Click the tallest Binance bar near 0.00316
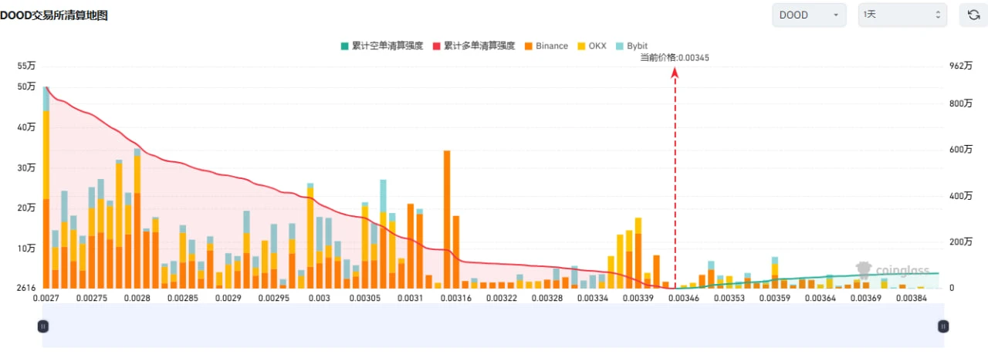The height and width of the screenshot is (358, 988). 447,219
